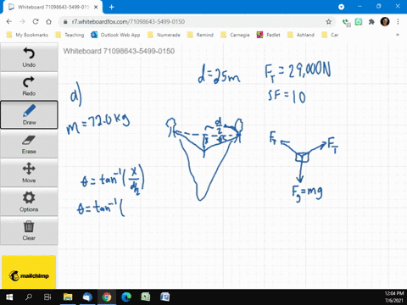Open Excel from the taskbar
Image resolution: width=407 pixels, height=305 pixels.
coord(146,297)
